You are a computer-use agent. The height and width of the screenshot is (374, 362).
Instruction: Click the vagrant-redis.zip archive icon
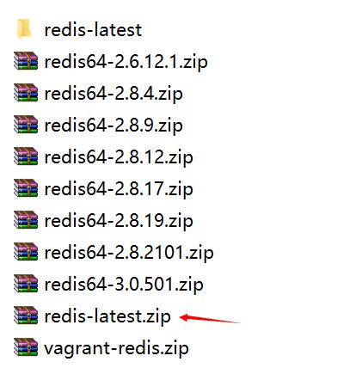point(26,346)
